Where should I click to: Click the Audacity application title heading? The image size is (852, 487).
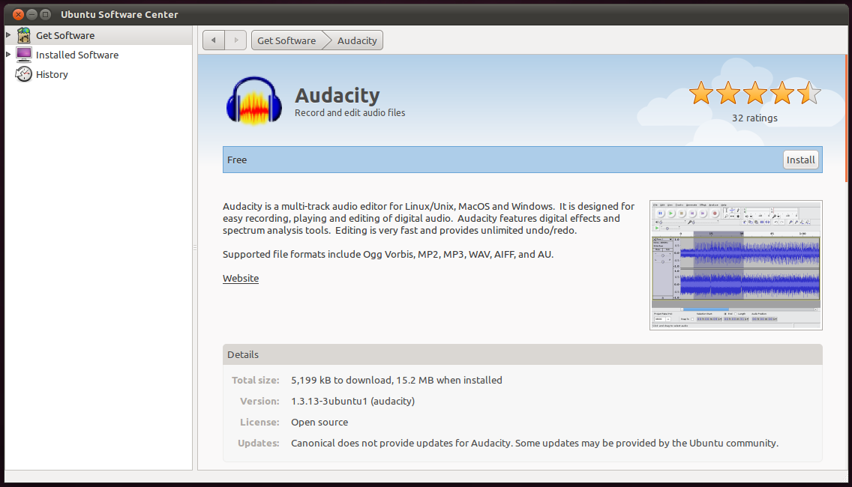pyautogui.click(x=337, y=95)
